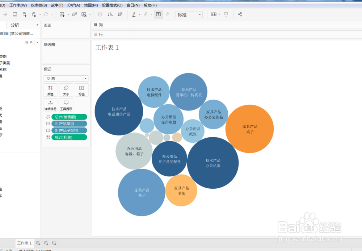This screenshot has width=362, height=251.
Task: Click the 列 columns shelf
Action: (x=227, y=25)
